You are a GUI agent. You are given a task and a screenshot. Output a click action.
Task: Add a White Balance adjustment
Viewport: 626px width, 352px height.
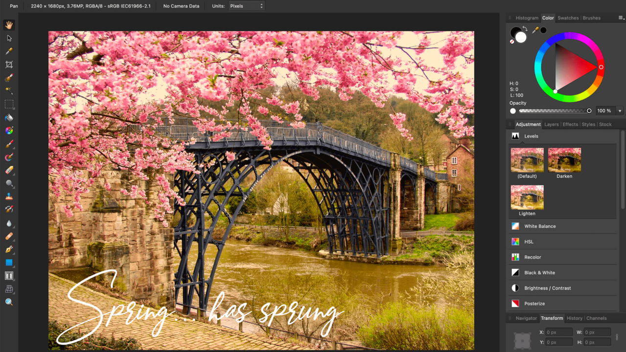(540, 226)
